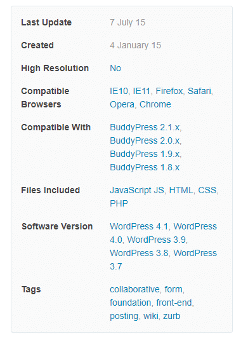Select the IE11 compatible browser link
This screenshot has height=340, width=248.
coord(141,91)
